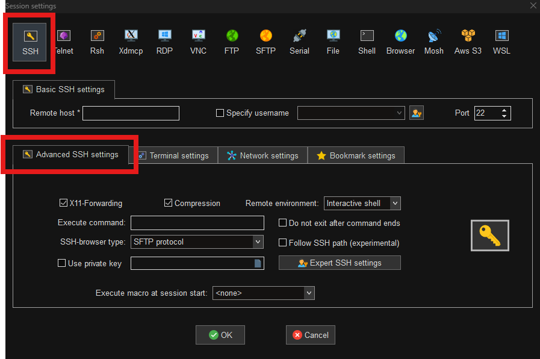This screenshot has height=359, width=540.
Task: Toggle X11-Forwarding checkbox
Action: point(63,203)
